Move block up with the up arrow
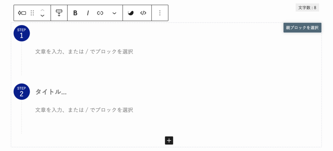The image size is (333, 151). (43, 10)
